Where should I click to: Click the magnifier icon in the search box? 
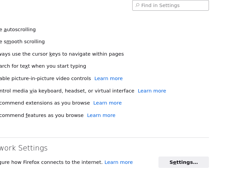pos(137,5)
